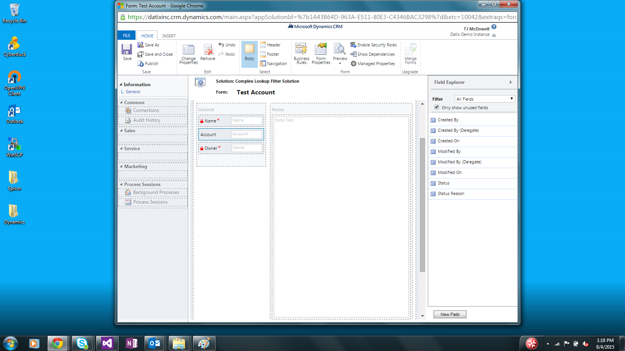This screenshot has height=351, width=625.
Task: Open the All Fields filter dropdown
Action: click(485, 99)
